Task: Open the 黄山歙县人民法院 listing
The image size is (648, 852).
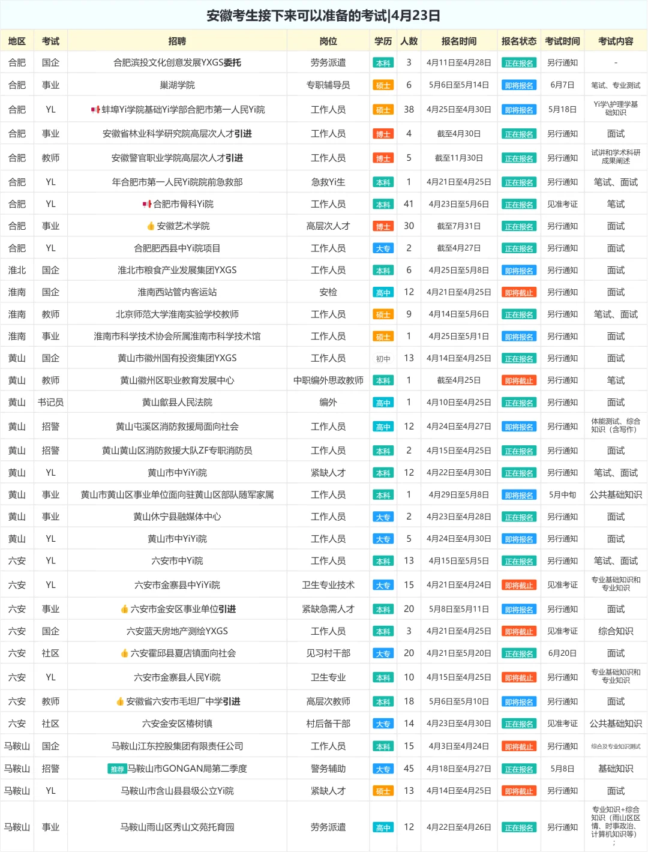Action: click(x=177, y=402)
